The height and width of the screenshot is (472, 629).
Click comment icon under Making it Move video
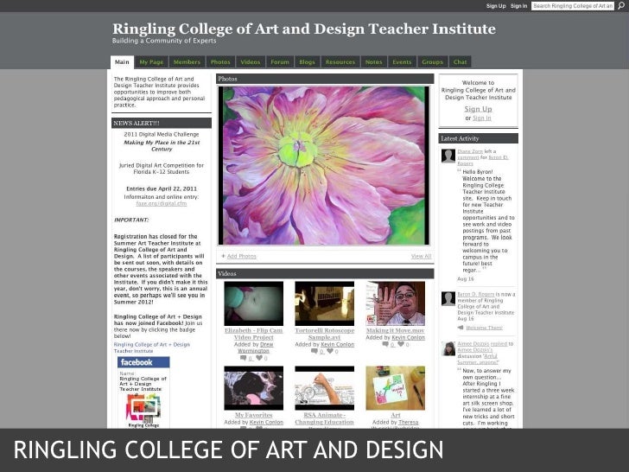point(385,344)
